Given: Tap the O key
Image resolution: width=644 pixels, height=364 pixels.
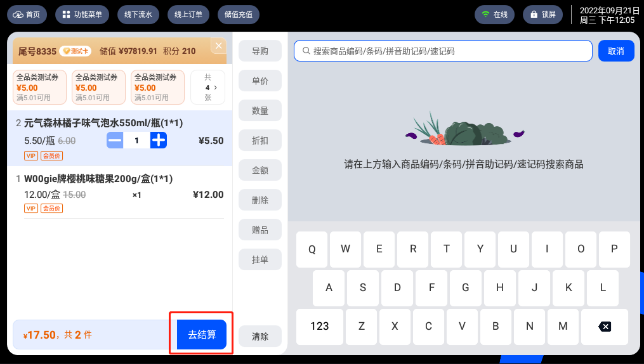Looking at the screenshot, I should [581, 249].
